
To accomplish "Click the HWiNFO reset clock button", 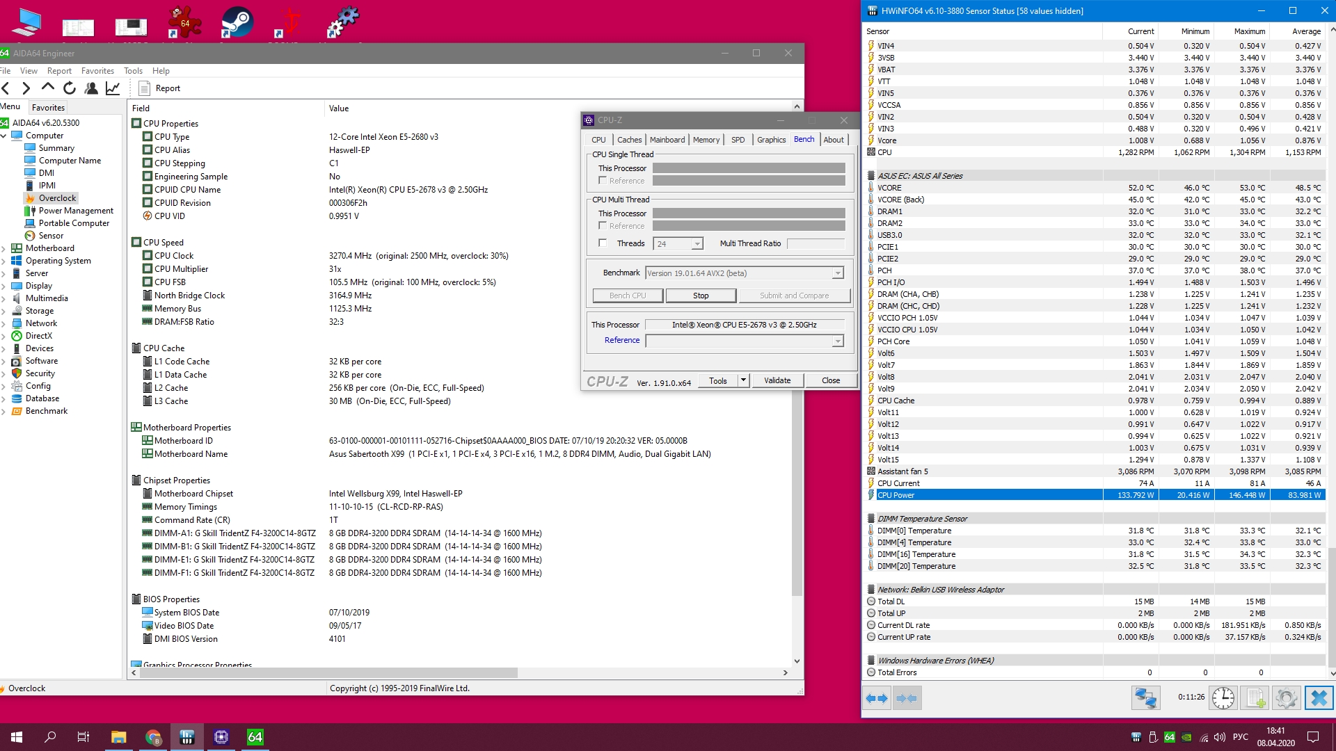I will click(1223, 697).
